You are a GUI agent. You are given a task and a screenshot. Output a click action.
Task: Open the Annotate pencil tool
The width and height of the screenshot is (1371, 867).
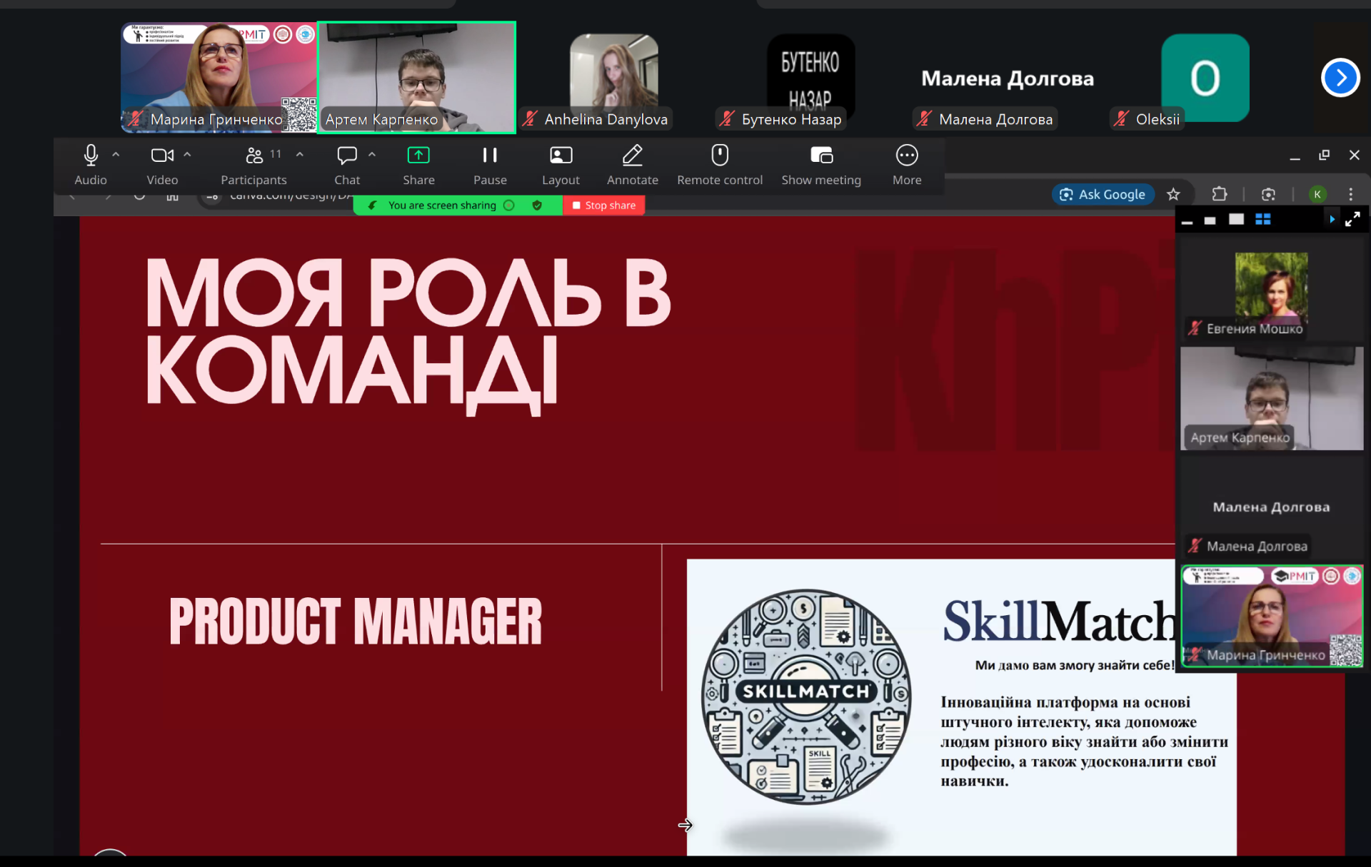[x=632, y=156]
